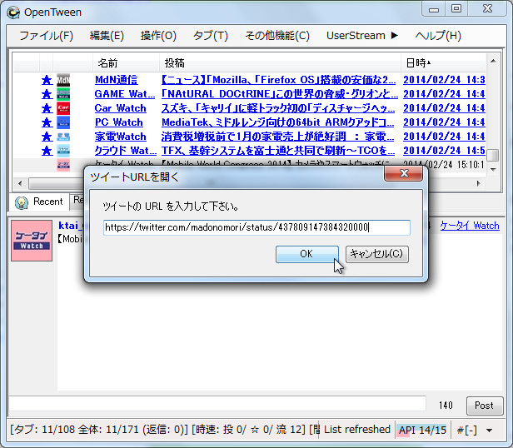
Task: Click the star icon beside PC Watch
Action: (x=47, y=122)
